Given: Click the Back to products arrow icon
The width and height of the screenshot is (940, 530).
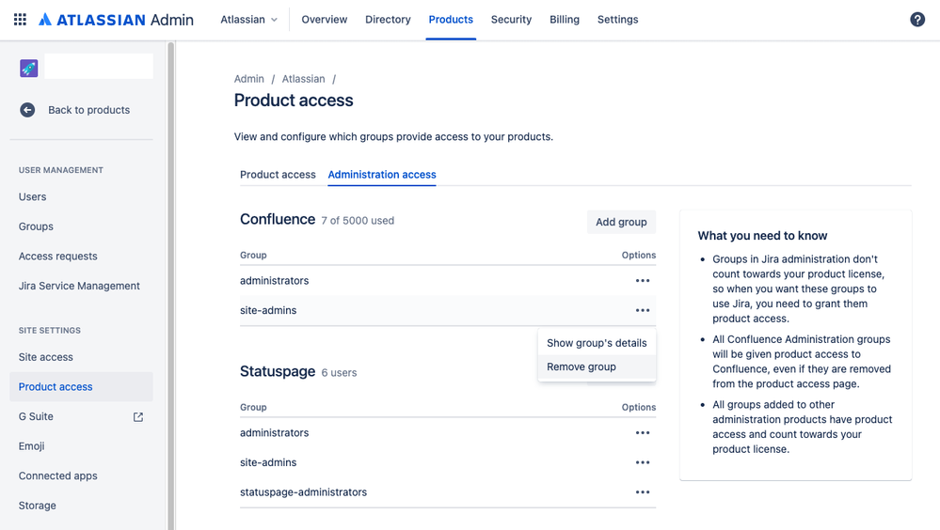Looking at the screenshot, I should click(x=27, y=110).
